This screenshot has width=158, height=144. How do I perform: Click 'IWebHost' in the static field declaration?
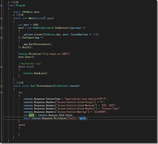point(28,12)
